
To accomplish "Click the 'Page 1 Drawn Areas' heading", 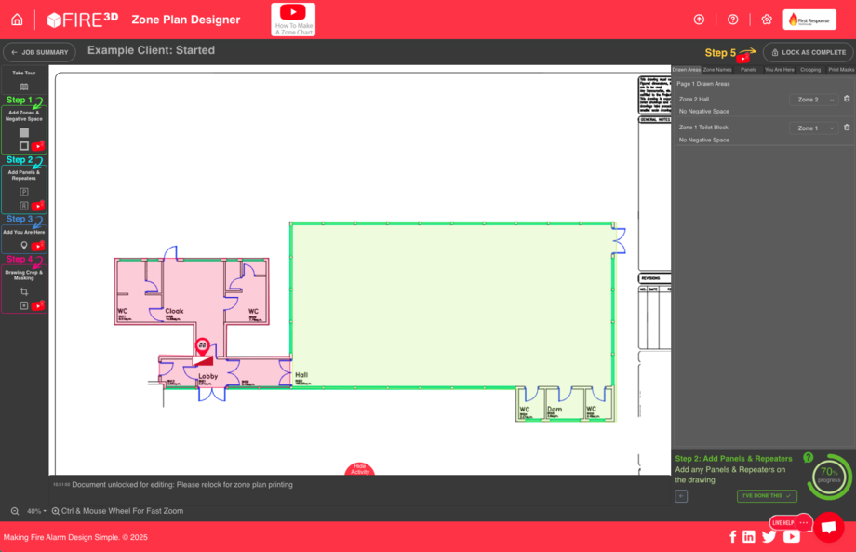I will point(703,84).
